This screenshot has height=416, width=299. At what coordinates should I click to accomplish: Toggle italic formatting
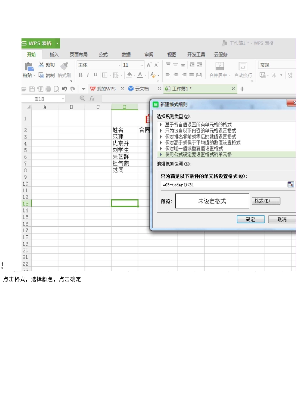[x=88, y=75]
